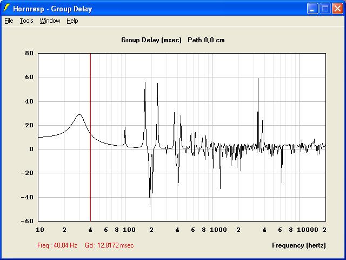
Task: Open the Tools menu
Action: click(x=26, y=21)
